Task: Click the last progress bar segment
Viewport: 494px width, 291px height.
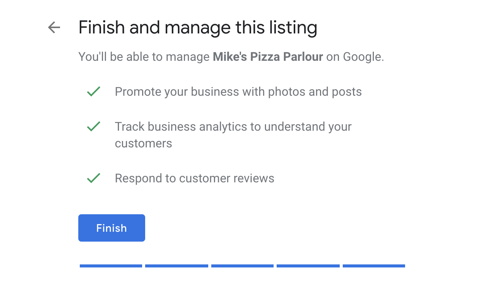Action: (x=374, y=266)
